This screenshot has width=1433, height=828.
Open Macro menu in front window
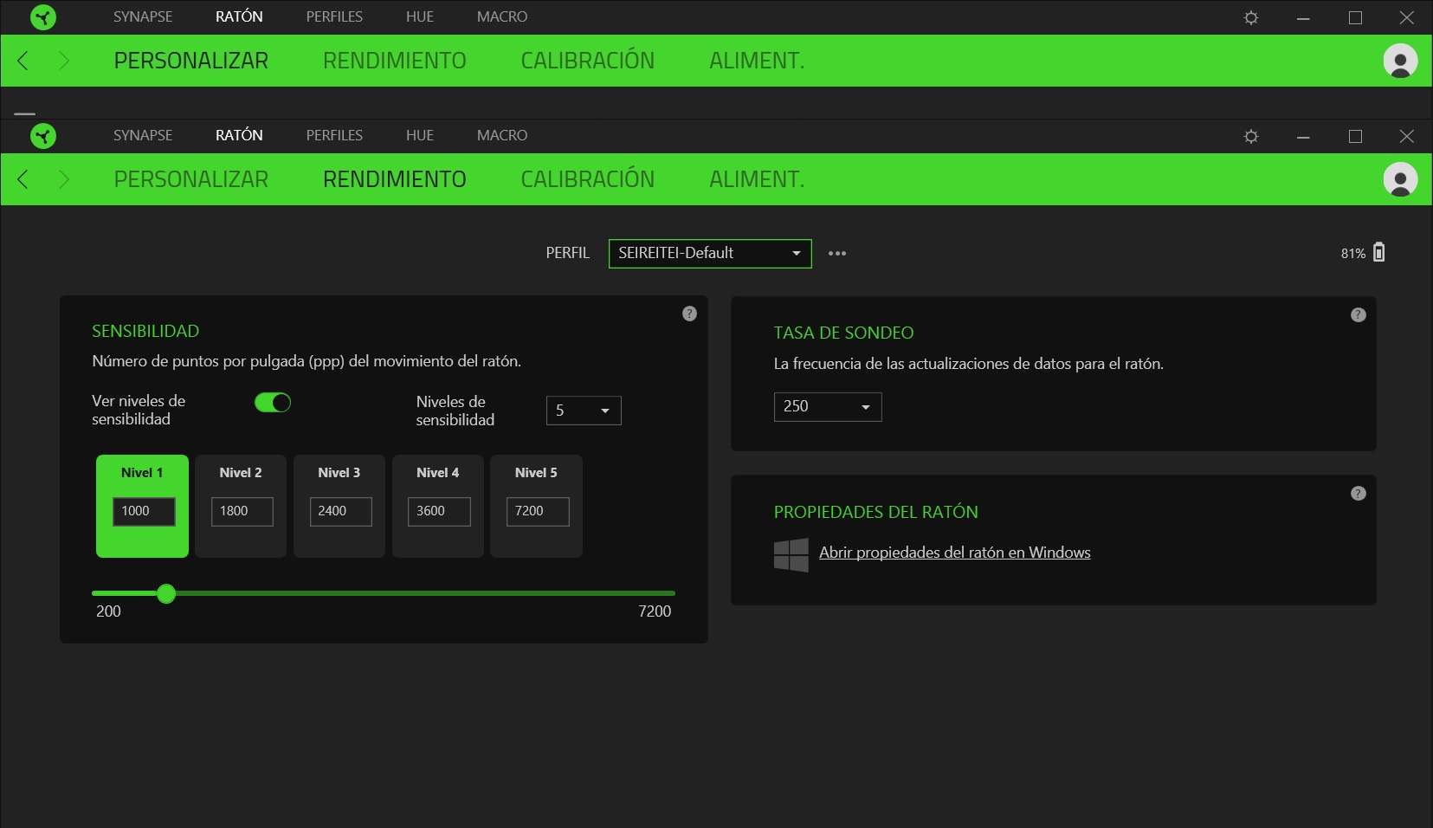tap(502, 135)
